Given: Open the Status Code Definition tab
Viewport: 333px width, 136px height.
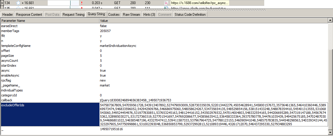Looking at the screenshot, I should coord(190,14).
